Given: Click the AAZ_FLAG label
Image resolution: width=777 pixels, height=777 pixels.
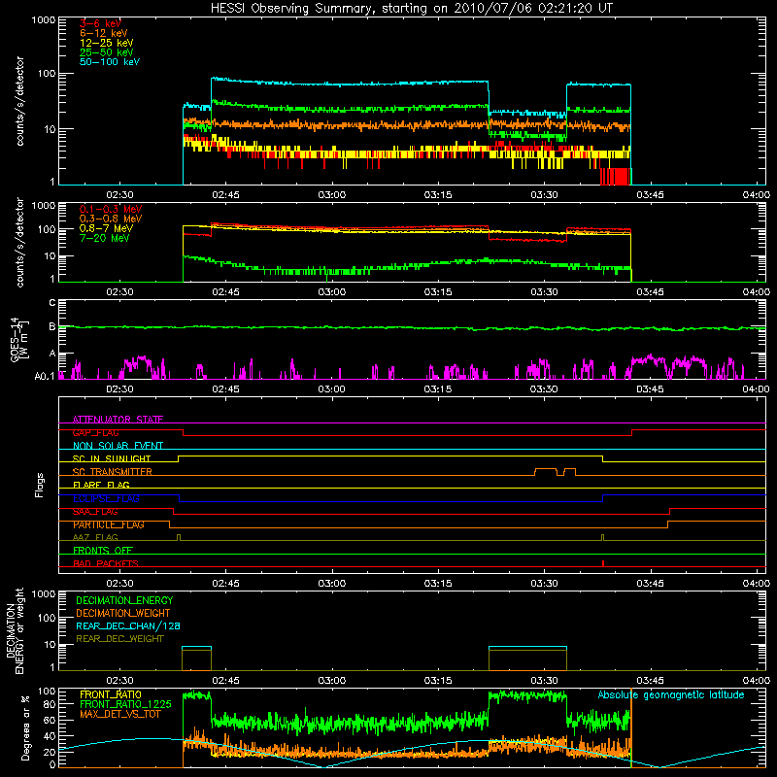Looking at the screenshot, I should pos(95,537).
